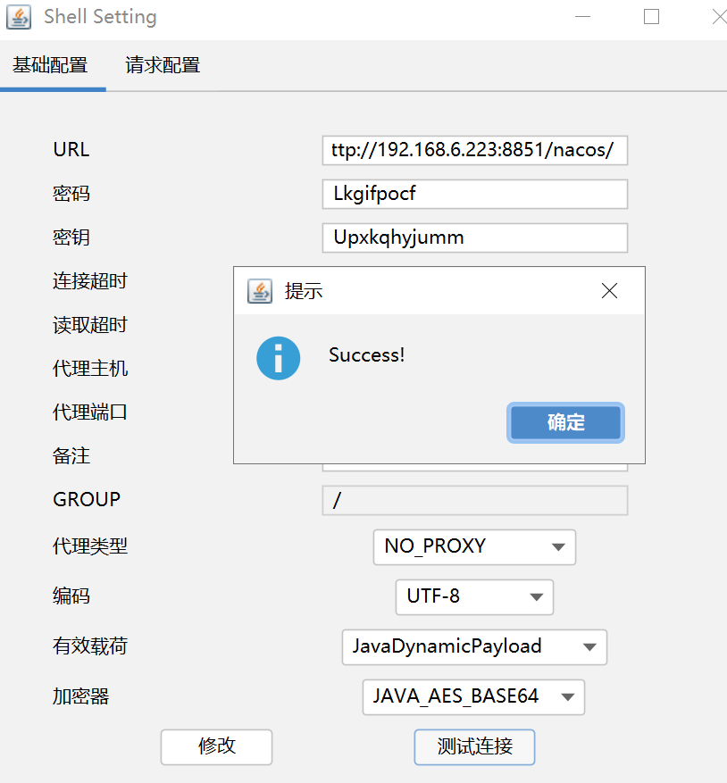Maximize the Shell Setting window
727x783 pixels.
[651, 17]
